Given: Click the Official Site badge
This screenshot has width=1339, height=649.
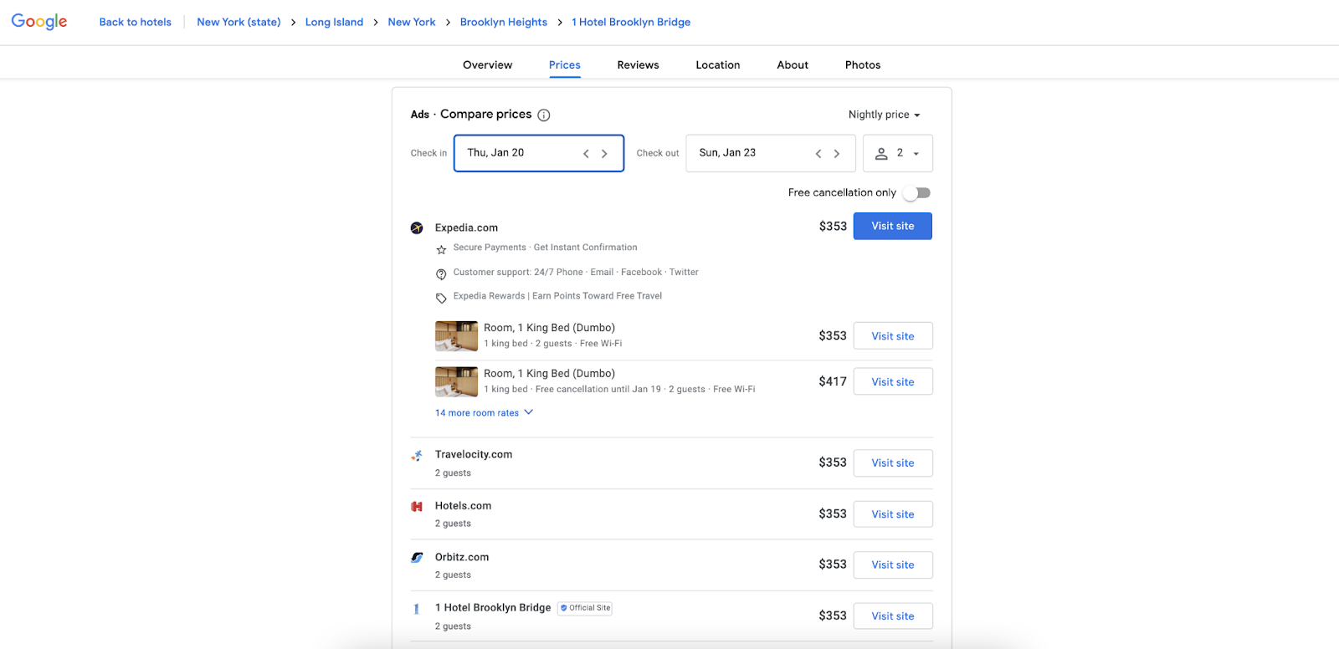Looking at the screenshot, I should pyautogui.click(x=585, y=608).
